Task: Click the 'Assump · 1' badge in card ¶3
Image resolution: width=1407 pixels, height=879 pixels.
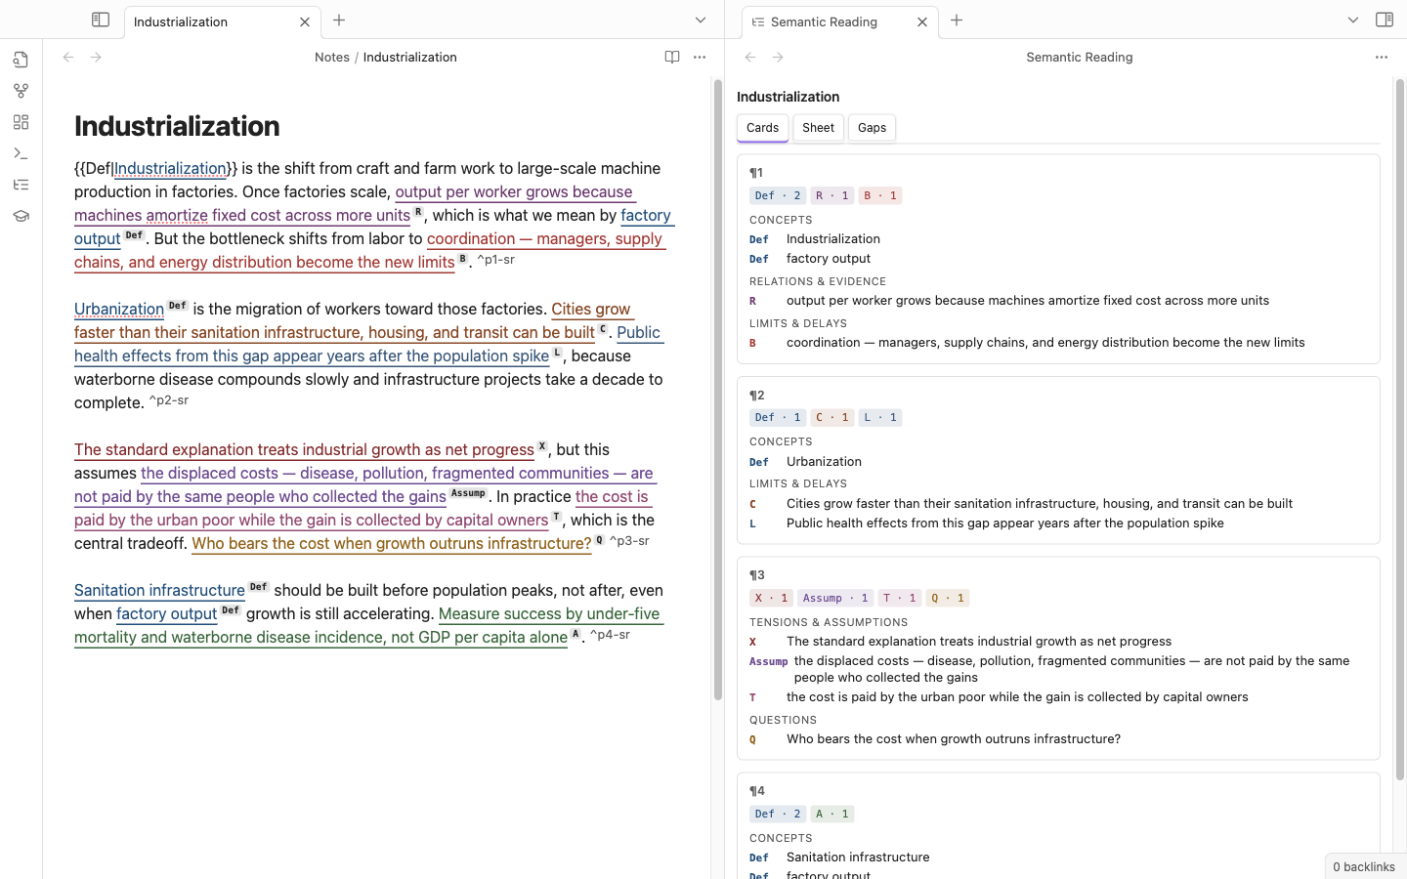Action: (x=835, y=598)
